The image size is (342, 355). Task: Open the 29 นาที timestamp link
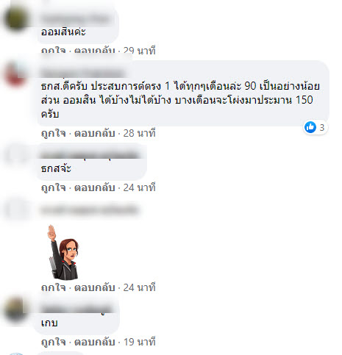click(139, 51)
